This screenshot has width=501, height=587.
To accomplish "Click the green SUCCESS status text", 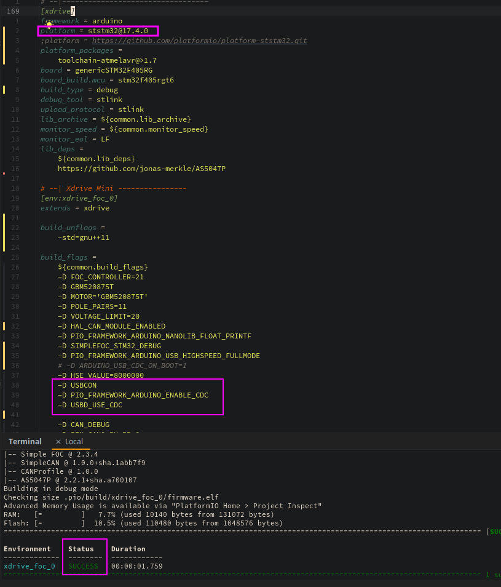I will [x=83, y=566].
